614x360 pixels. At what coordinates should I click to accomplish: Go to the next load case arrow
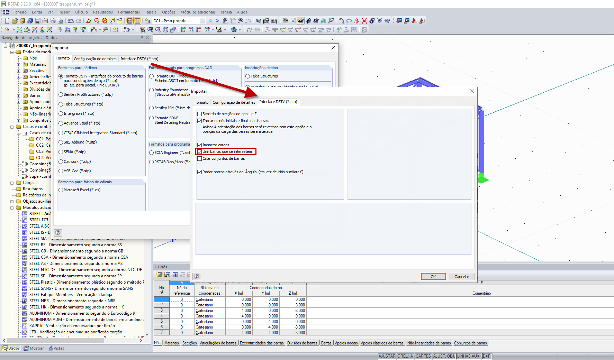coord(217,21)
